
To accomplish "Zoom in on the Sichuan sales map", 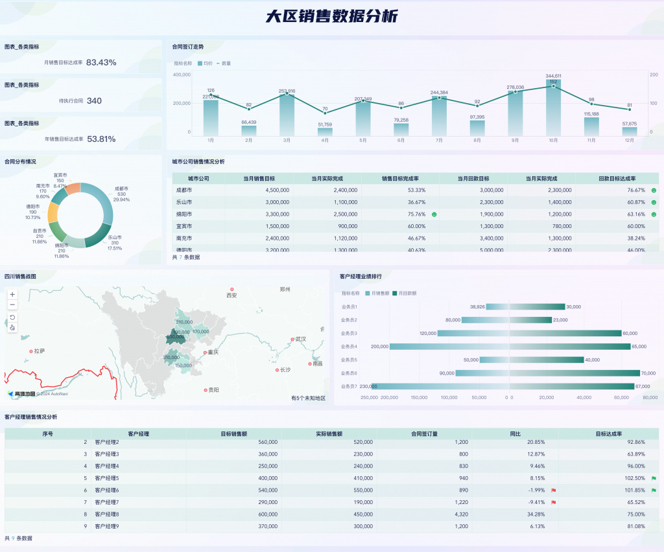I will tap(13, 294).
